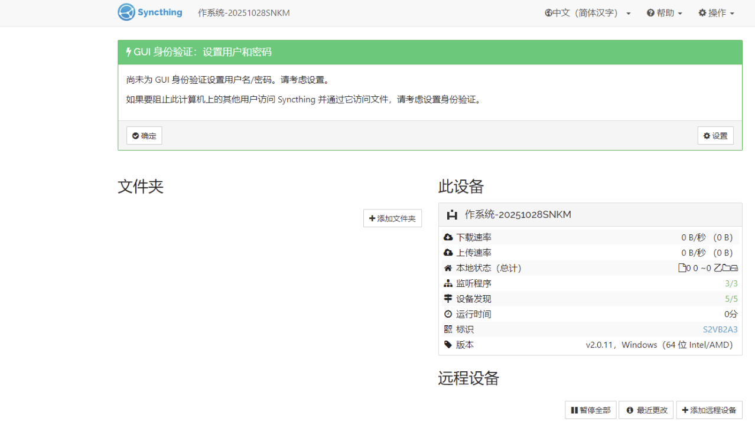Click the device icon in the 此设备 panel header

[x=452, y=214]
